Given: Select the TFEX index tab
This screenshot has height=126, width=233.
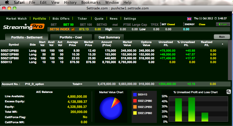Looking at the screenshot, I should [x=155, y=25].
